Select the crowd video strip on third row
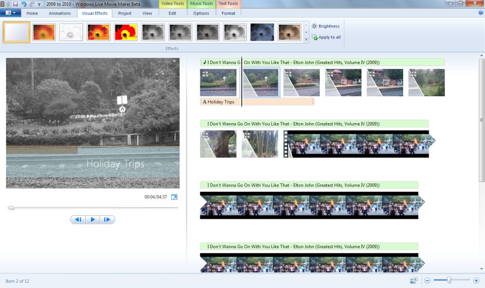This screenshot has width=485, height=288. [312, 206]
